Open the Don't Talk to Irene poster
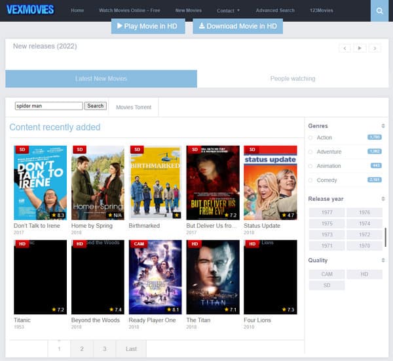The width and height of the screenshot is (393, 361). pos(41,182)
